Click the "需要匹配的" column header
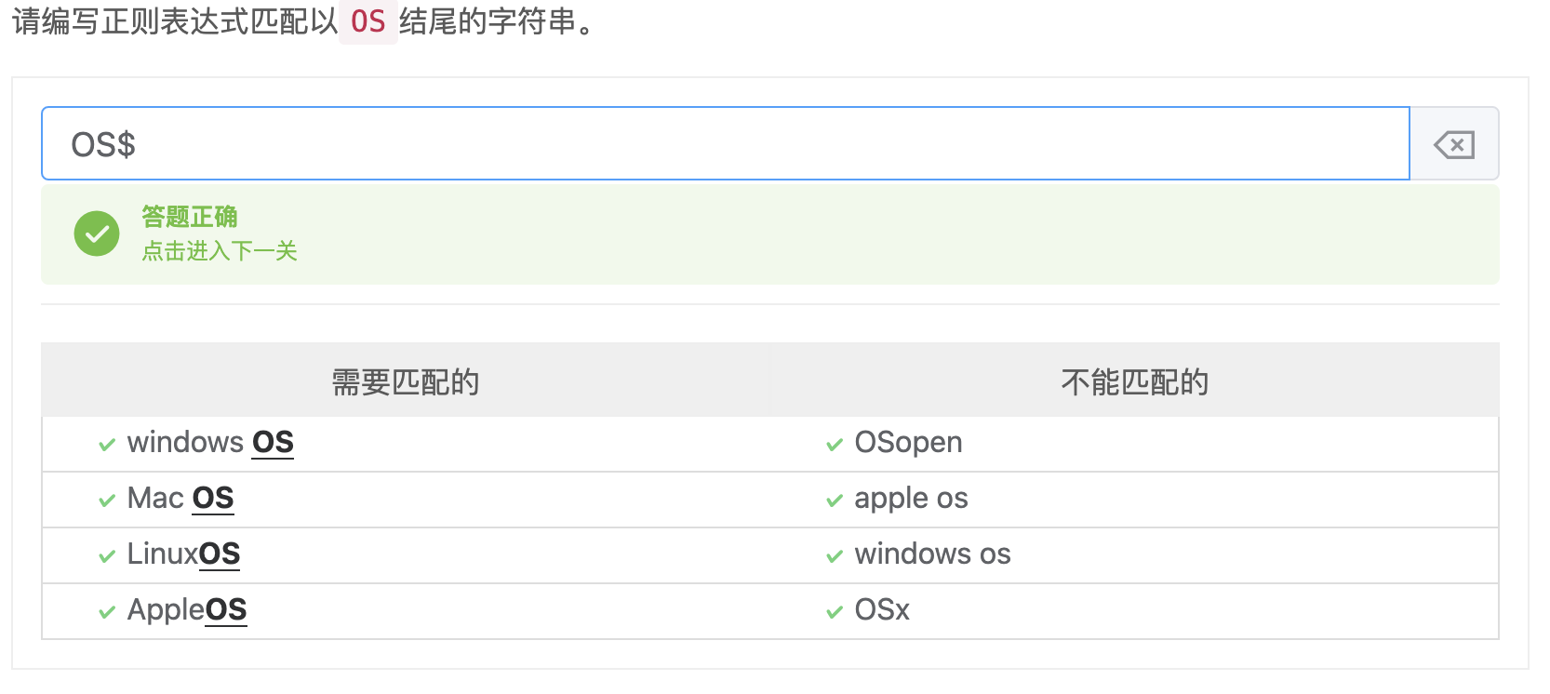The height and width of the screenshot is (694, 1550). coord(406,381)
